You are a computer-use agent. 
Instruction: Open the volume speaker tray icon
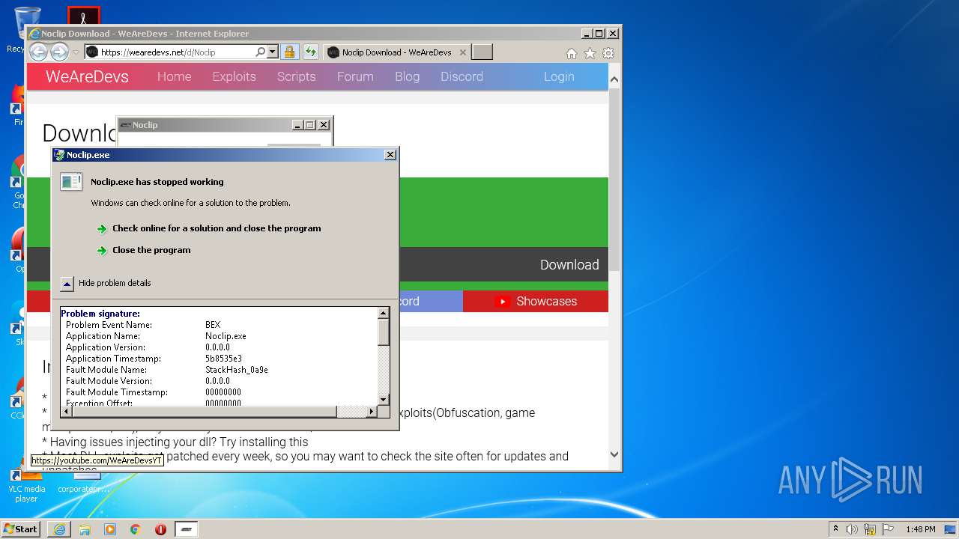pos(852,529)
